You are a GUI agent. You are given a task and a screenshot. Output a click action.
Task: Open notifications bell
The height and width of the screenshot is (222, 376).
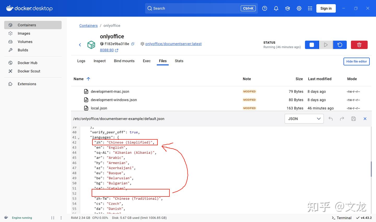(x=276, y=8)
